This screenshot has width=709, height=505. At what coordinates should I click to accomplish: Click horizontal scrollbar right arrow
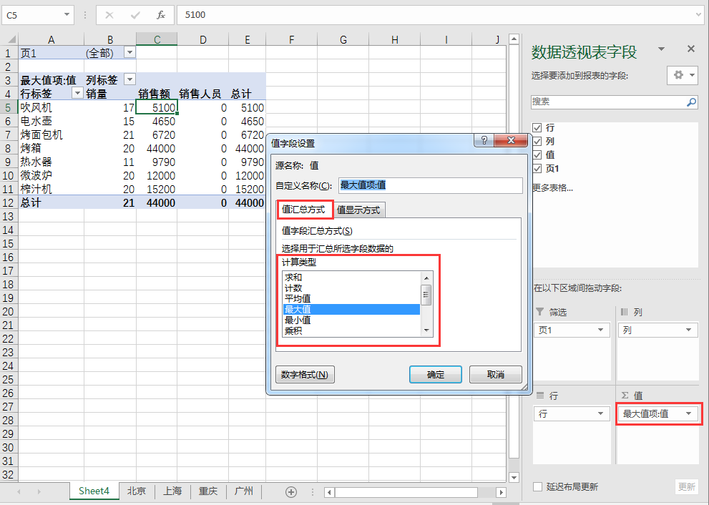(x=501, y=492)
